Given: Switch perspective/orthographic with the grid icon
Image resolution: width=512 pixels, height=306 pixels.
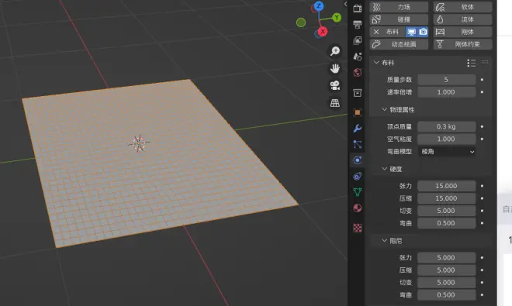Looking at the screenshot, I should coord(334,103).
